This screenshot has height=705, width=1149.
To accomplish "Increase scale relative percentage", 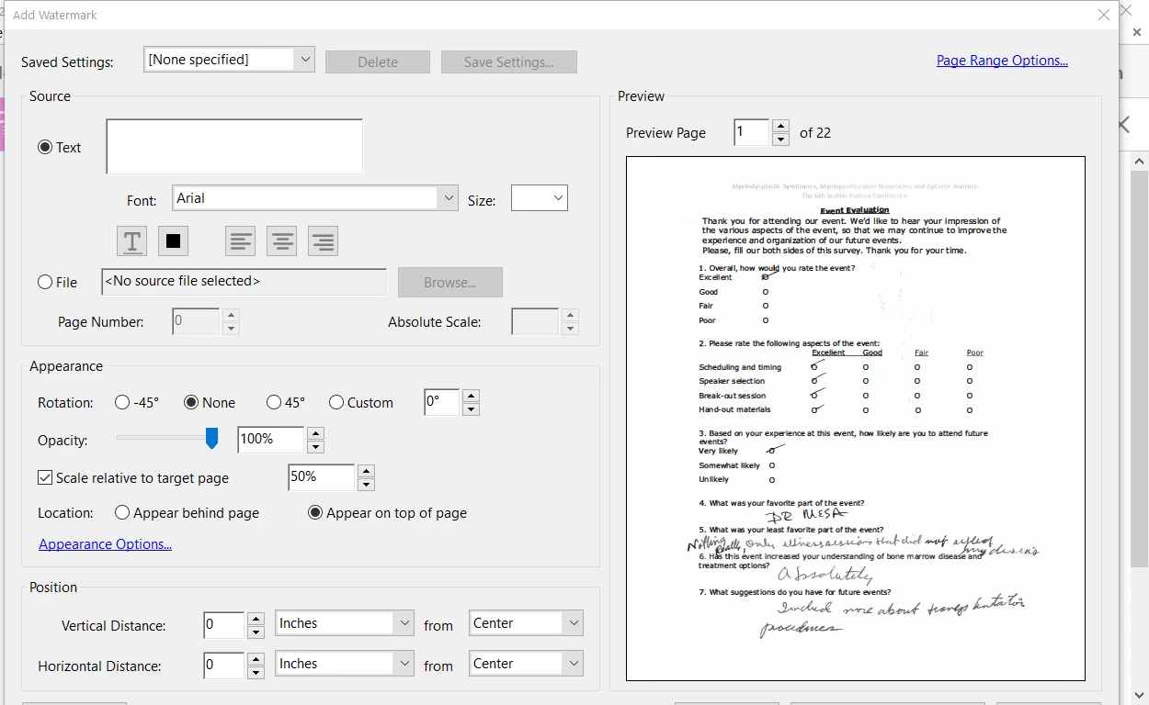I will coord(366,471).
